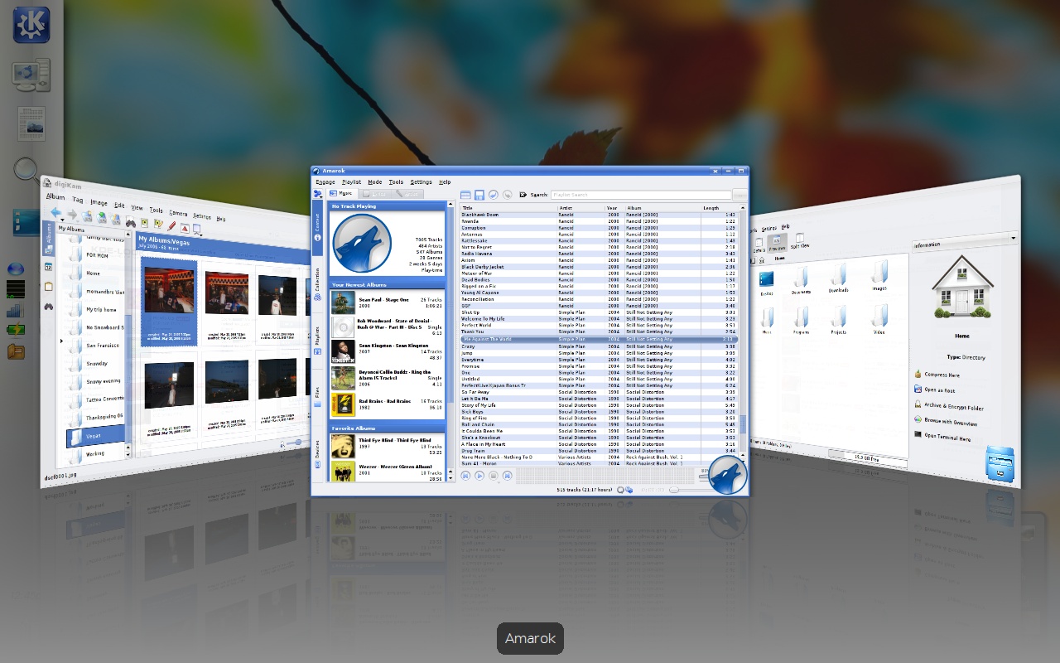Click the undo circle icon in Amarok toolbar
Screen dimensions: 1060x663
[493, 195]
